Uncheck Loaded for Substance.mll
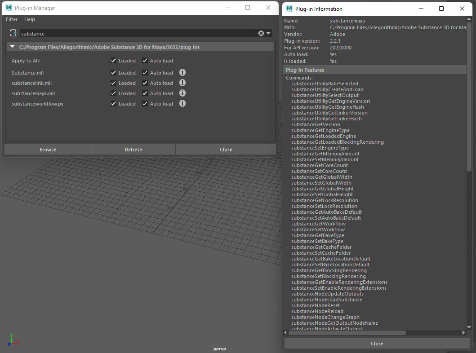Image resolution: width=476 pixels, height=353 pixels. 113,72
